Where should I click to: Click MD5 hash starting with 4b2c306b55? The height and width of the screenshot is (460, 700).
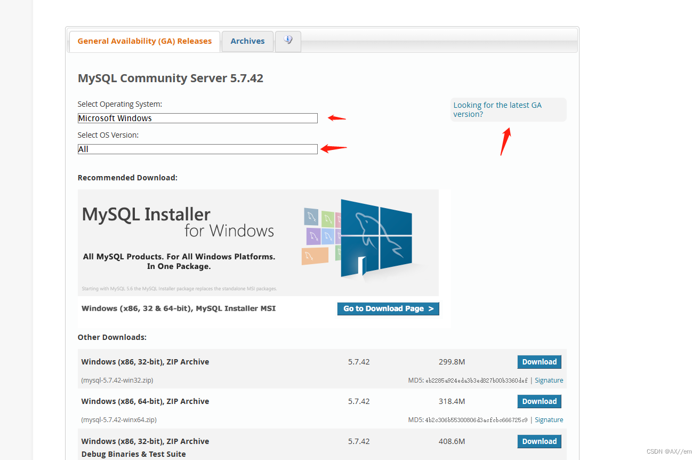(x=477, y=420)
